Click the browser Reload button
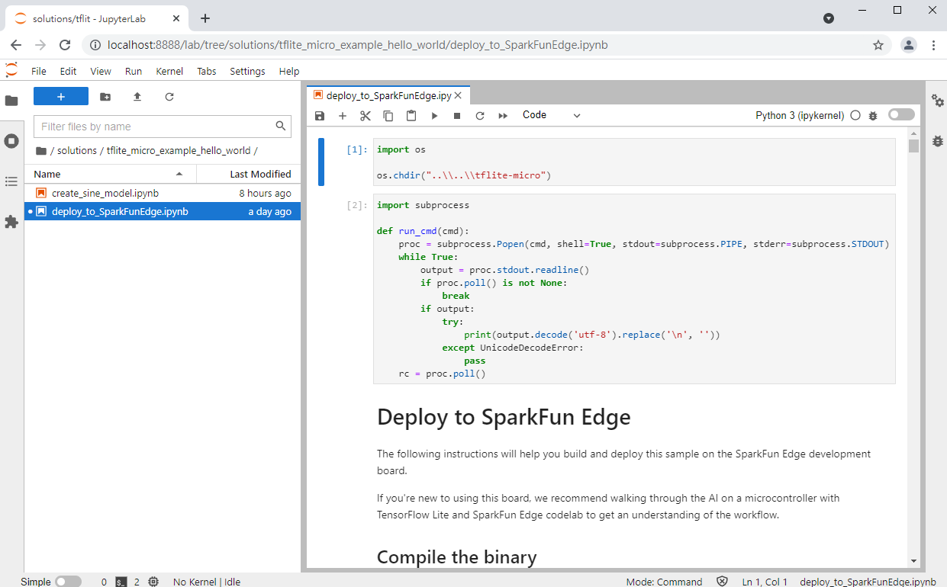This screenshot has height=587, width=947. [x=65, y=45]
